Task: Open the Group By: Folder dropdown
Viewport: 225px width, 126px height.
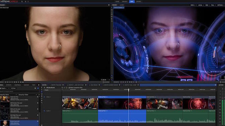Action: point(27,95)
